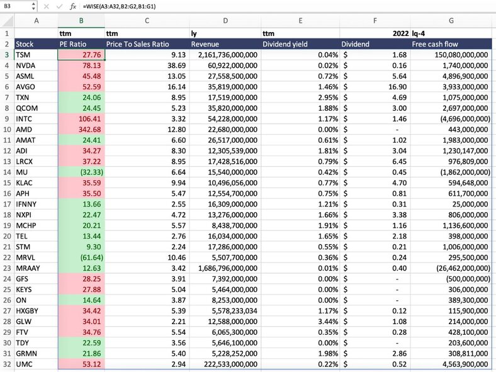Click the 'PE Ratio' header cell
Viewport: 496px width, 372px height.
point(81,44)
